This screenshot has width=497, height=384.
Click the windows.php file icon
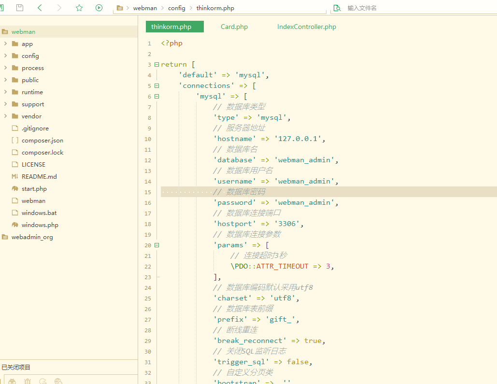[15, 225]
